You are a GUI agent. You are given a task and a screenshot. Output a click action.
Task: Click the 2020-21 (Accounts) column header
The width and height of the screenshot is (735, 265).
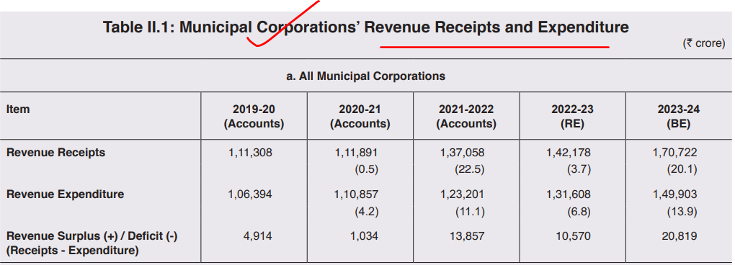[360, 117]
